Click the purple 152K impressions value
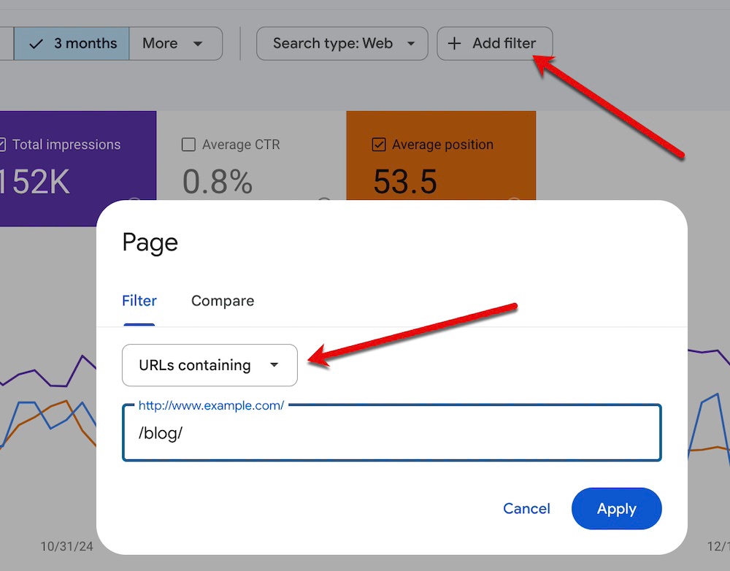 point(35,183)
